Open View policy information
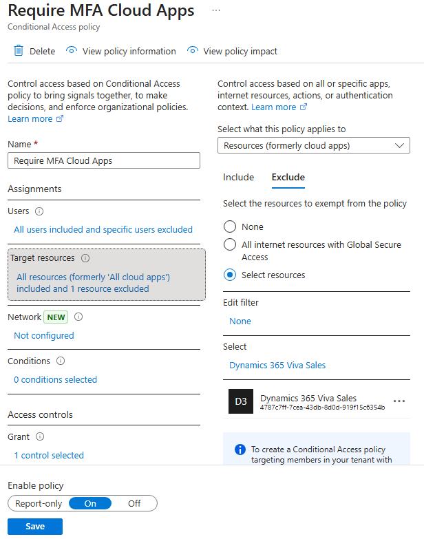This screenshot has height=539, width=424. [x=129, y=51]
